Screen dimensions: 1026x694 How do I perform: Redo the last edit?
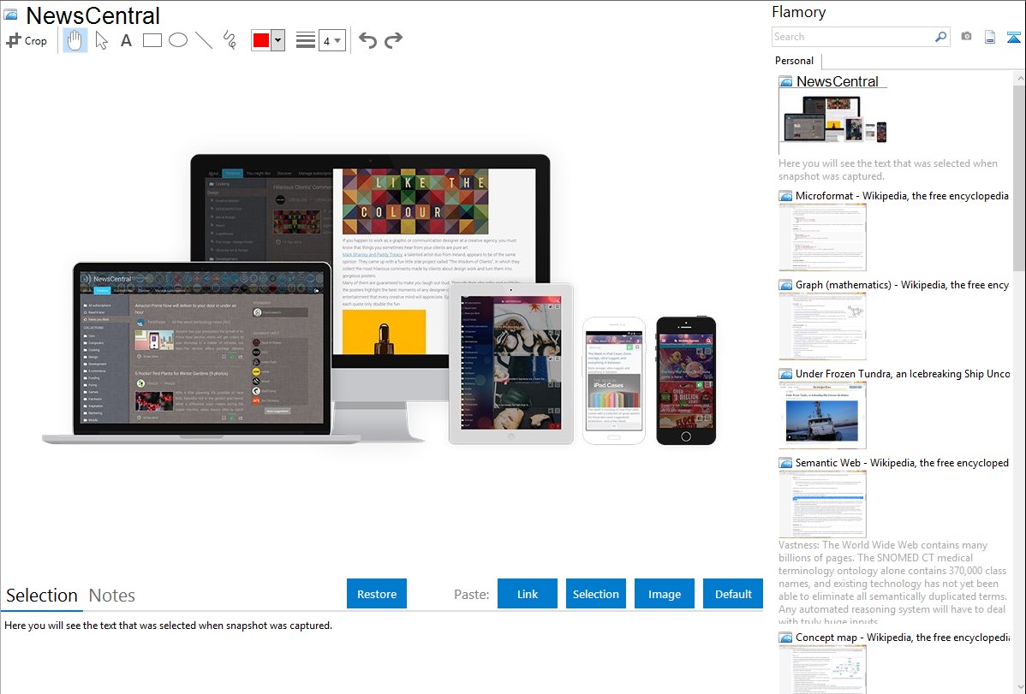click(393, 40)
